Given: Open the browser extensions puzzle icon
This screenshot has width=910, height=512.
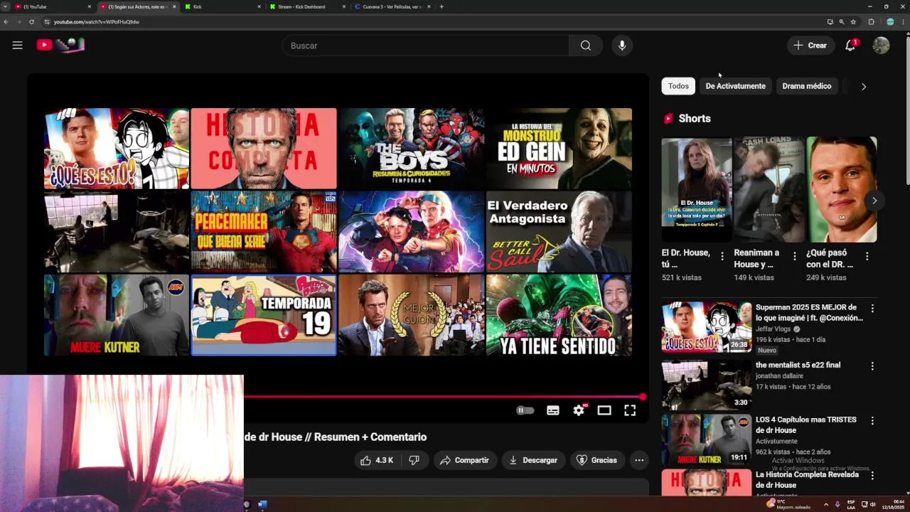Looking at the screenshot, I should pyautogui.click(x=872, y=22).
